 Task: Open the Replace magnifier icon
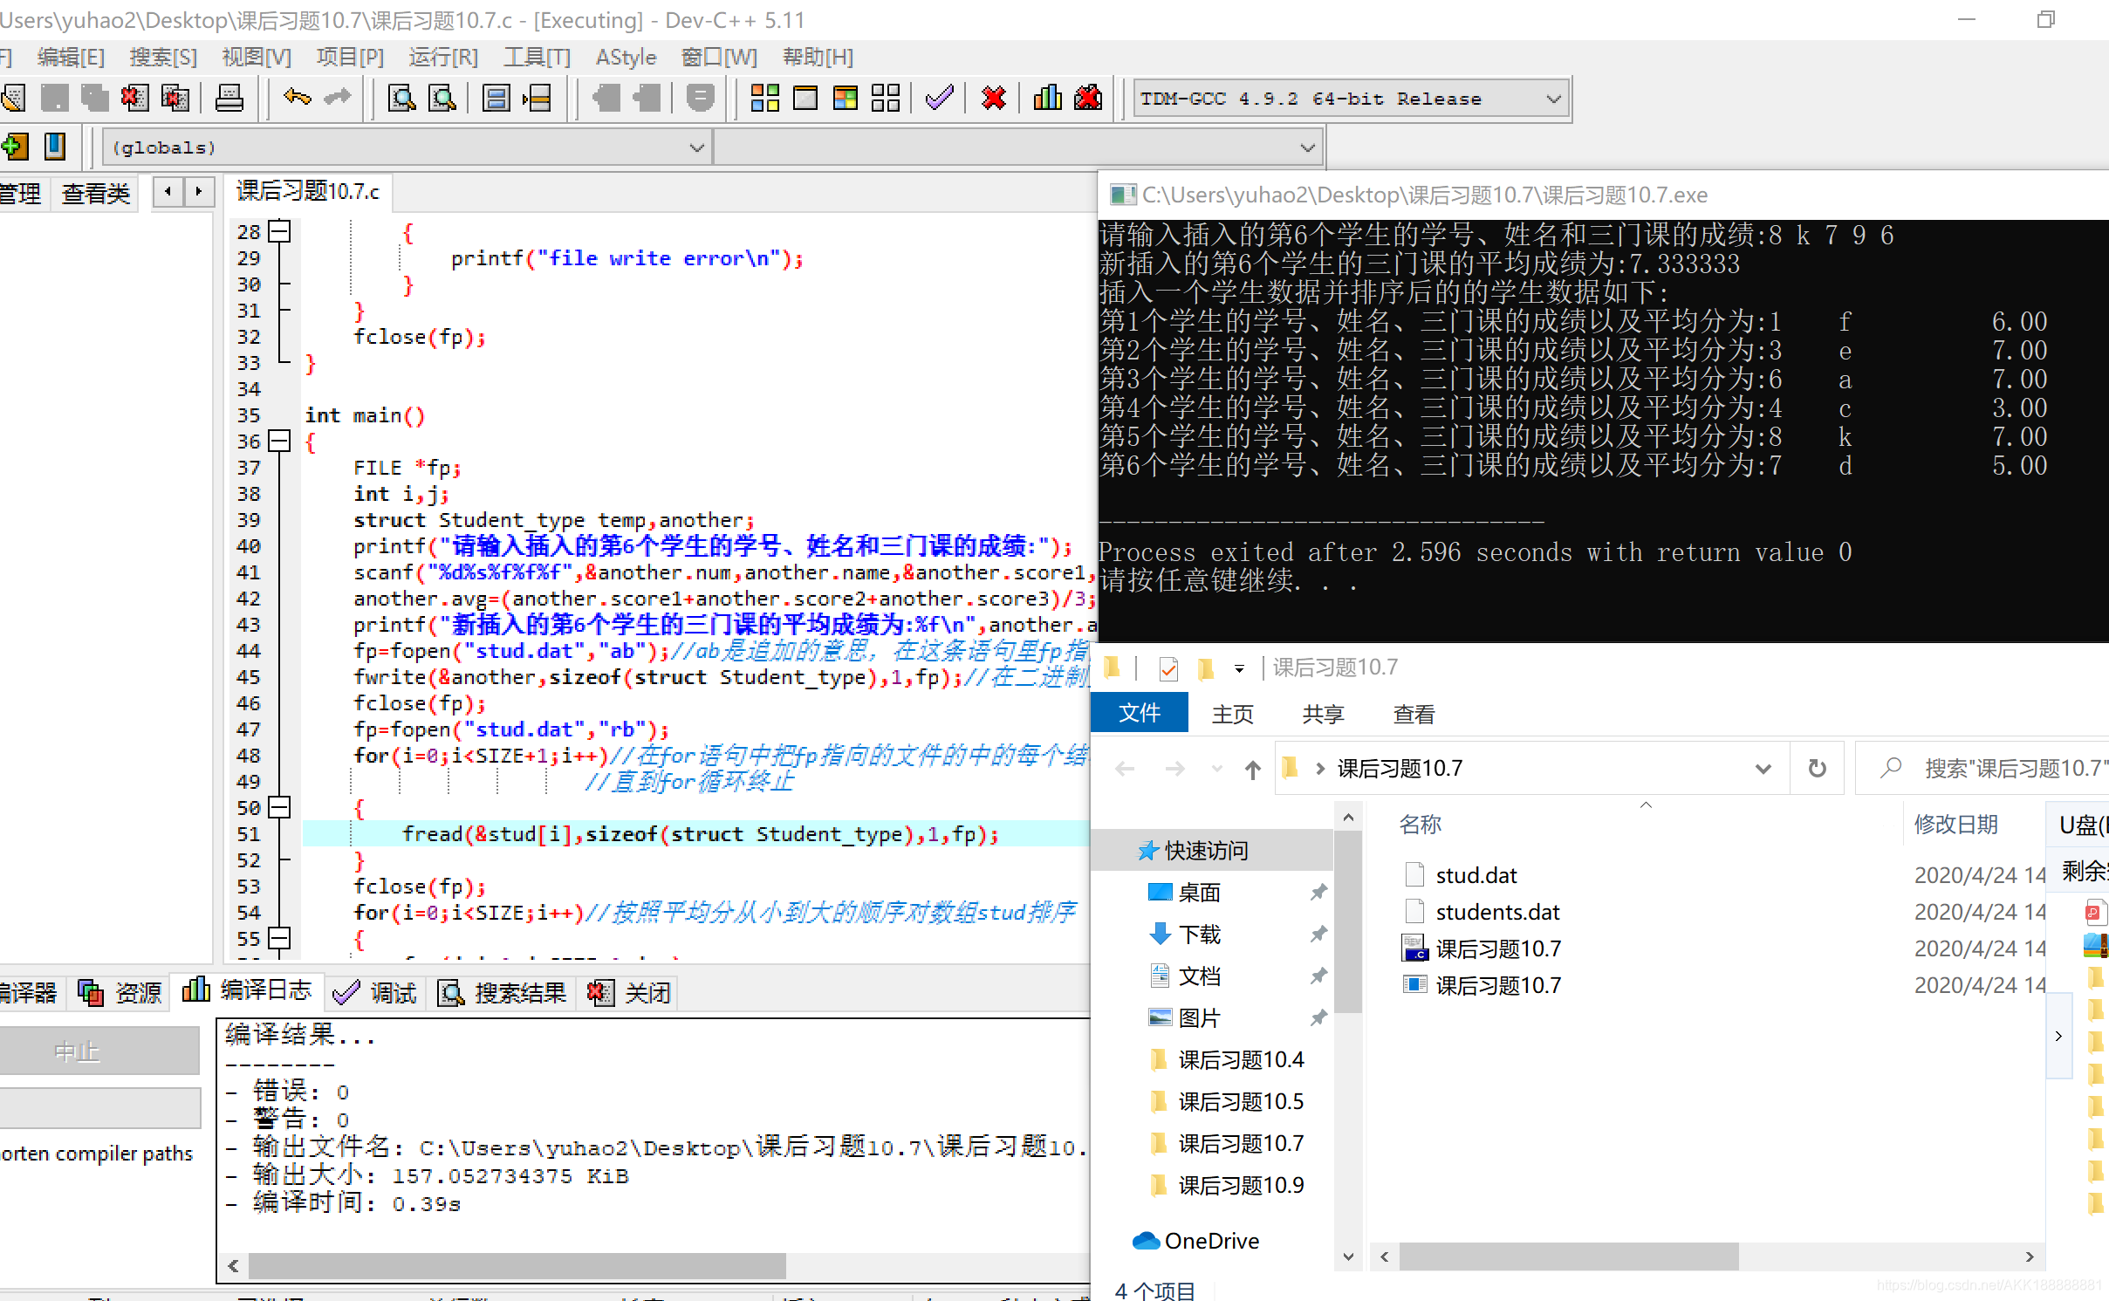tap(442, 98)
